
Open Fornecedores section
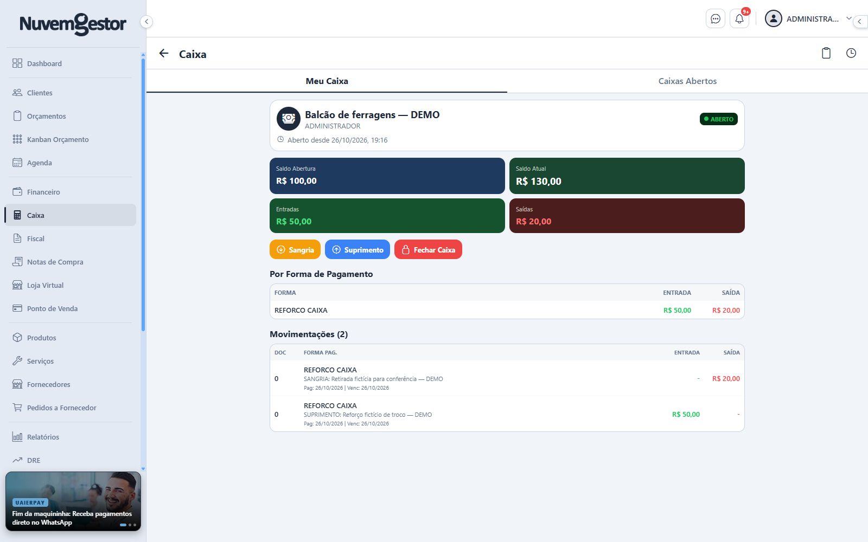click(x=71, y=384)
